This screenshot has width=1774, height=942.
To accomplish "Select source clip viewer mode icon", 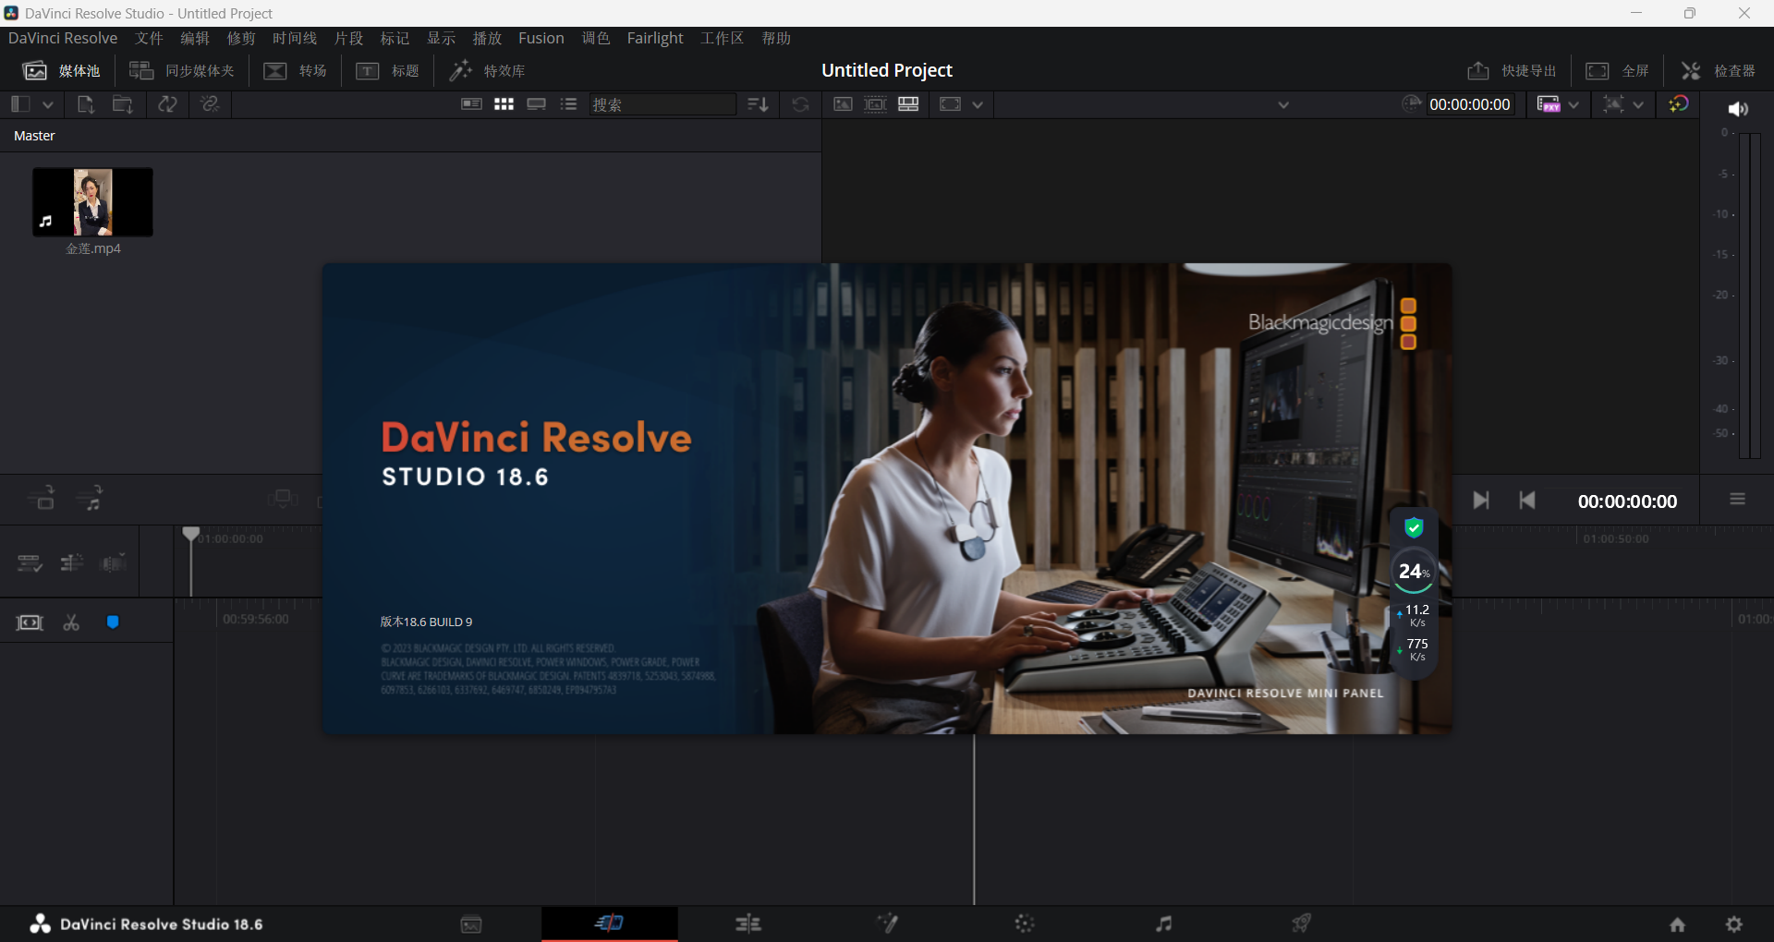I will tap(843, 104).
